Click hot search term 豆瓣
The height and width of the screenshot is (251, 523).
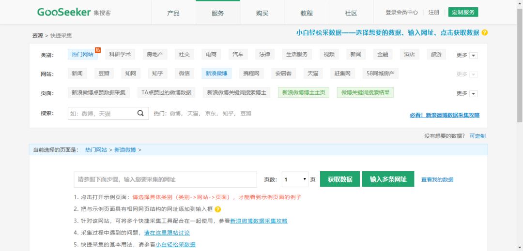point(246,114)
